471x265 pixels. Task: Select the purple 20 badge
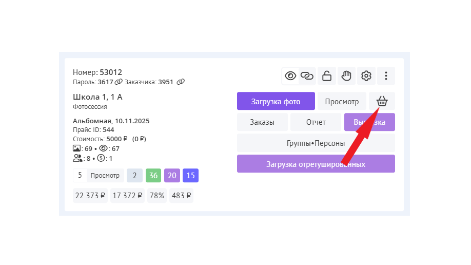point(172,175)
